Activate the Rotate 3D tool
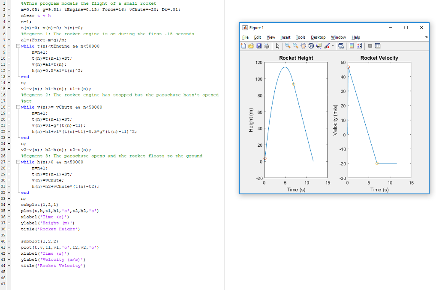The height and width of the screenshot is (290, 439). pos(311,45)
